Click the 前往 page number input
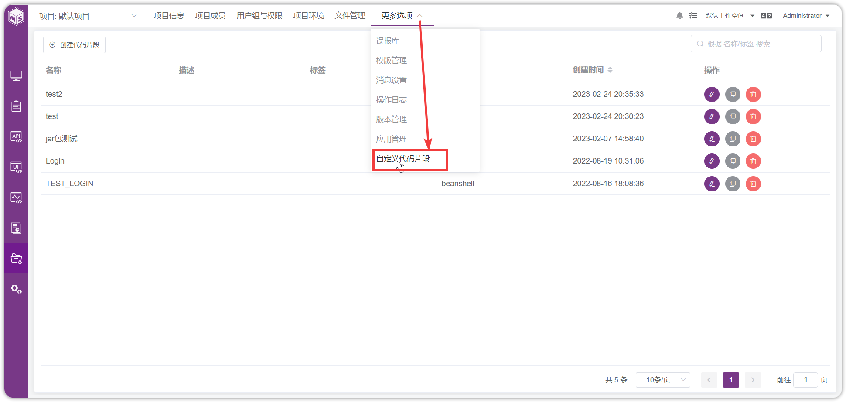 tap(805, 380)
